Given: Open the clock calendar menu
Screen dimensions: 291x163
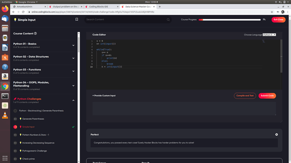Looking at the screenshot, I should pos(151,2).
